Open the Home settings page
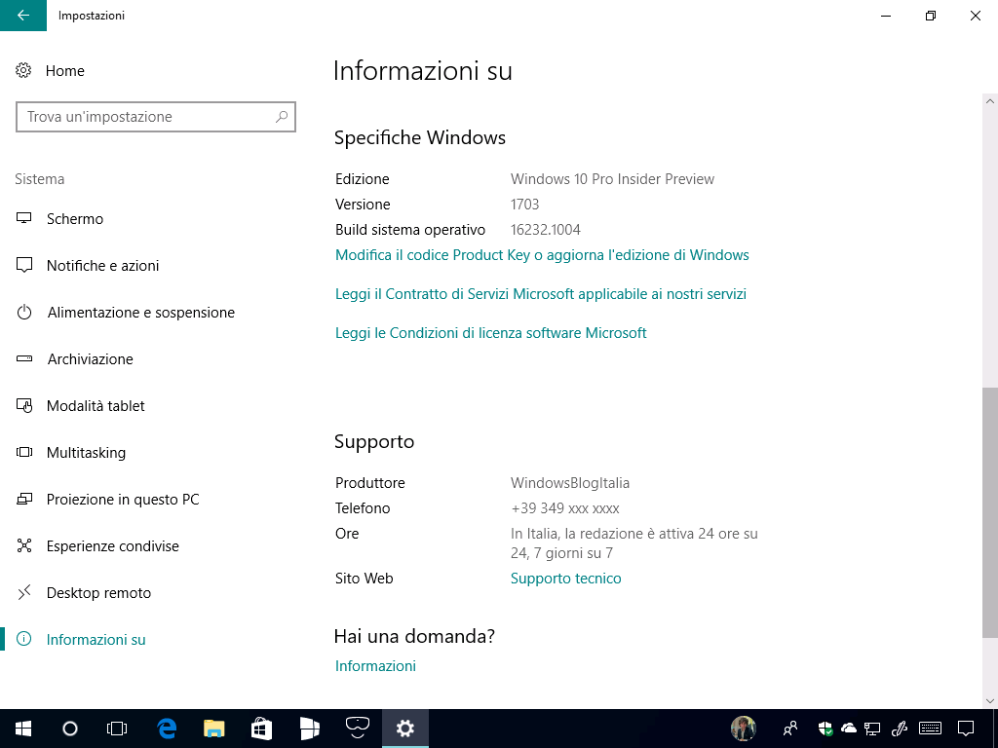Image resolution: width=998 pixels, height=748 pixels. pos(50,70)
